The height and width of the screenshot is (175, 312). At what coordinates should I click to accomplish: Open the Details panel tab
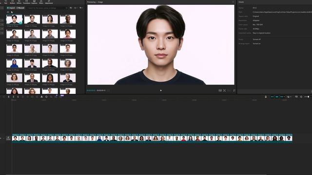click(x=241, y=2)
